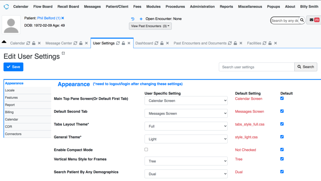Open the patient avatar thumbnail

tap(11, 25)
